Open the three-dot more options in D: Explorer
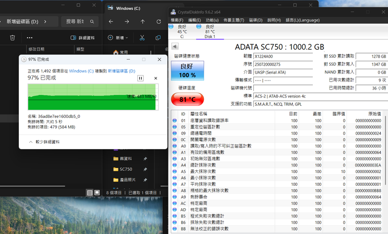The width and height of the screenshot is (388, 234). click(x=30, y=38)
